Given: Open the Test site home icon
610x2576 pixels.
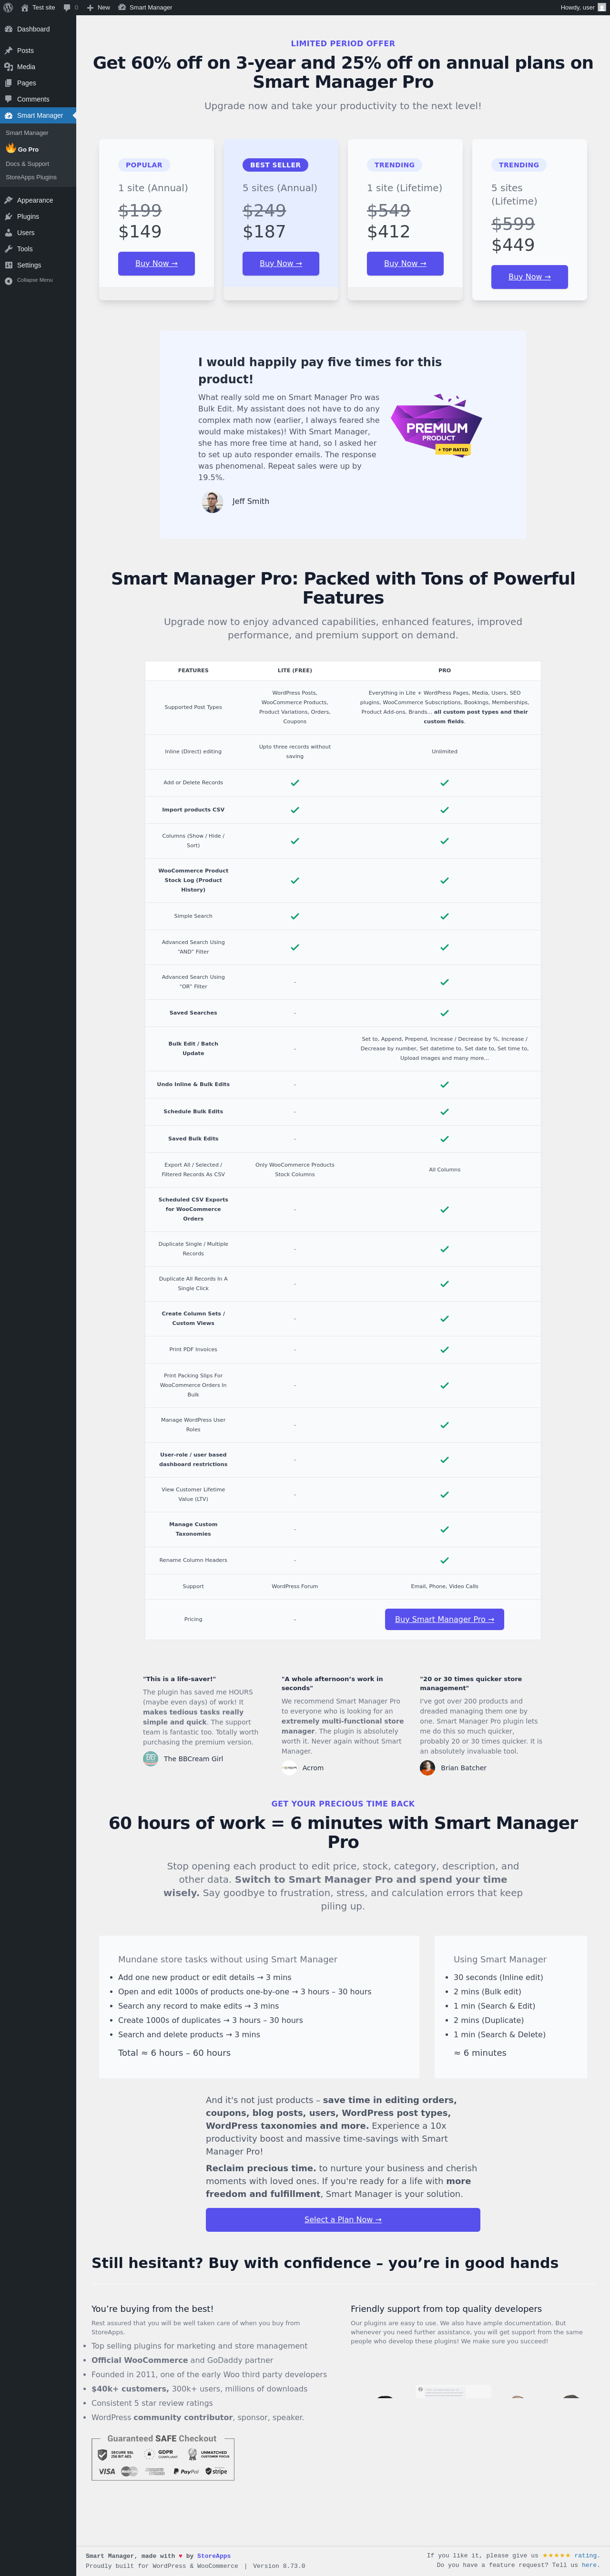Looking at the screenshot, I should pyautogui.click(x=25, y=7).
